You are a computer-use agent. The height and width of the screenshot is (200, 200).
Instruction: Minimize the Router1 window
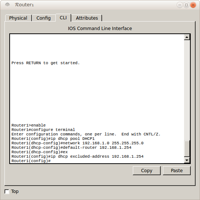coord(180,5)
